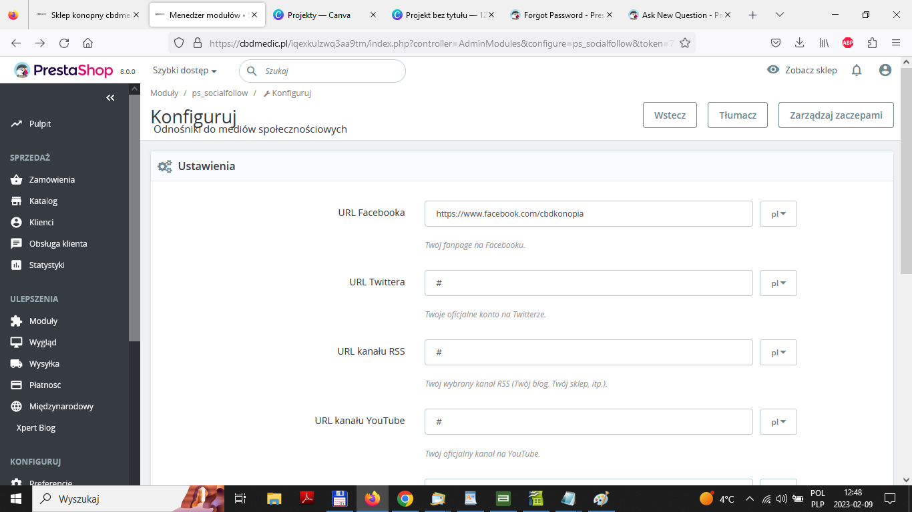
Task: Switch to the Projekty — Canva tab
Action: [325, 15]
